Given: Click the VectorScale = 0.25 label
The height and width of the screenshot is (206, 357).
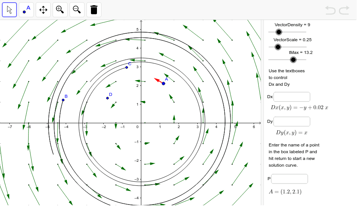Looking at the screenshot, I should [292, 40].
